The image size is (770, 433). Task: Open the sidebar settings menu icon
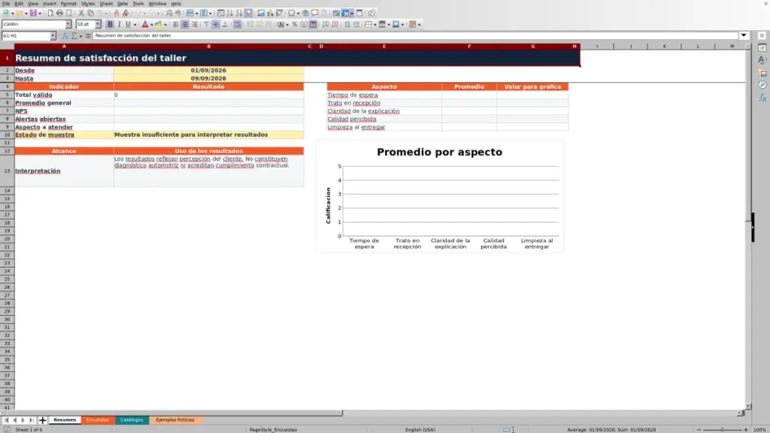762,35
